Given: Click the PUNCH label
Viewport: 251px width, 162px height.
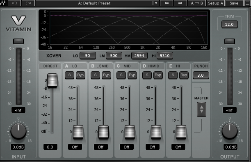Looking at the screenshot, I should pos(201,66).
